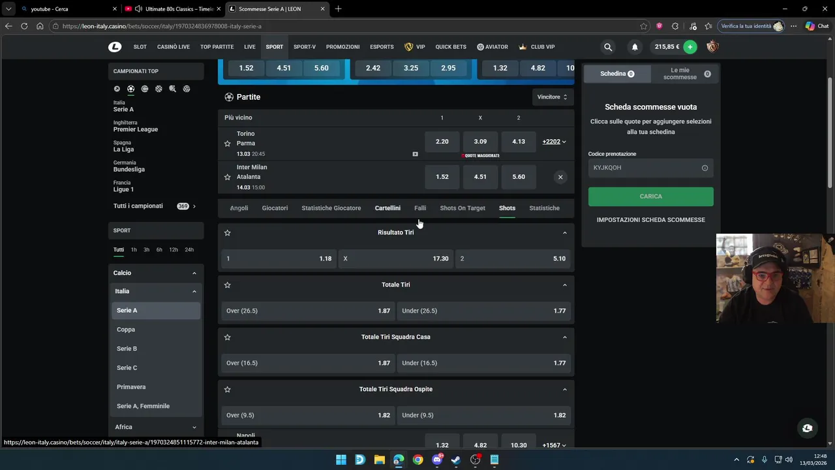Viewport: 835px width, 470px height.
Task: Open the Copilot Chat button
Action: 817,26
